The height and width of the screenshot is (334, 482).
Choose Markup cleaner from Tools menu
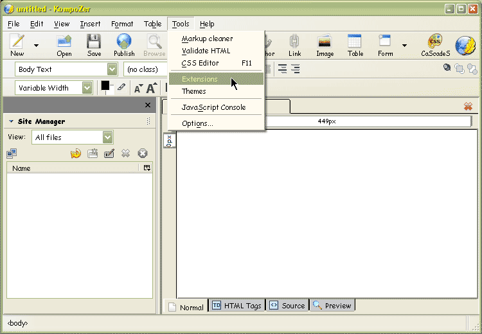click(x=216, y=39)
